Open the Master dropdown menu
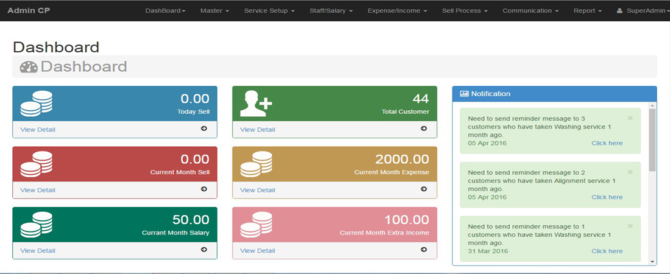Screen dimensions: 670x274 [214, 11]
